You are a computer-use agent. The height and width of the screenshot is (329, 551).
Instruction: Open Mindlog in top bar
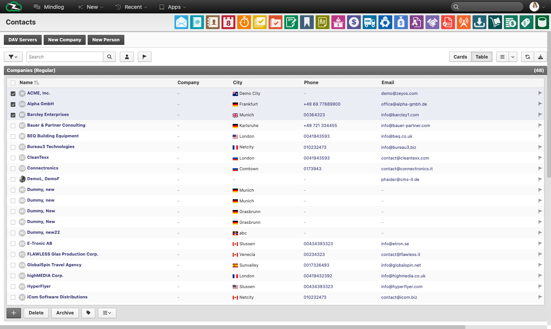point(49,7)
